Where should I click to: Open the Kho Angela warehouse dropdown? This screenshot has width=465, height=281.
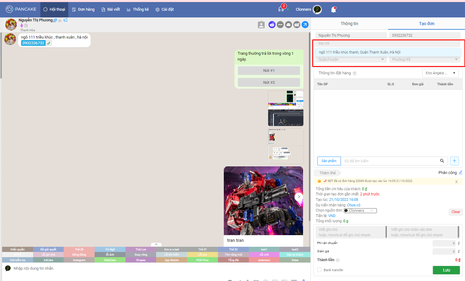(x=440, y=73)
